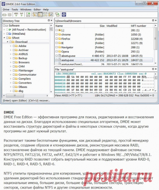This screenshot has height=190, width=159.
Task: Click the partitions document toolbar icon with green plus
Action: [28, 15]
